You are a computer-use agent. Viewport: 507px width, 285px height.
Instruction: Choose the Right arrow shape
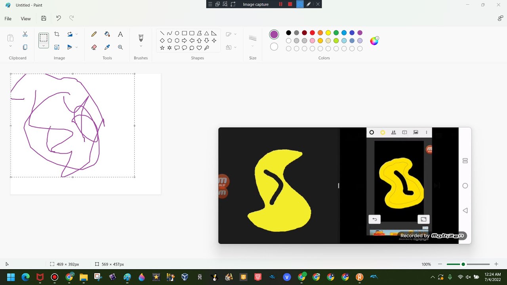(184, 40)
